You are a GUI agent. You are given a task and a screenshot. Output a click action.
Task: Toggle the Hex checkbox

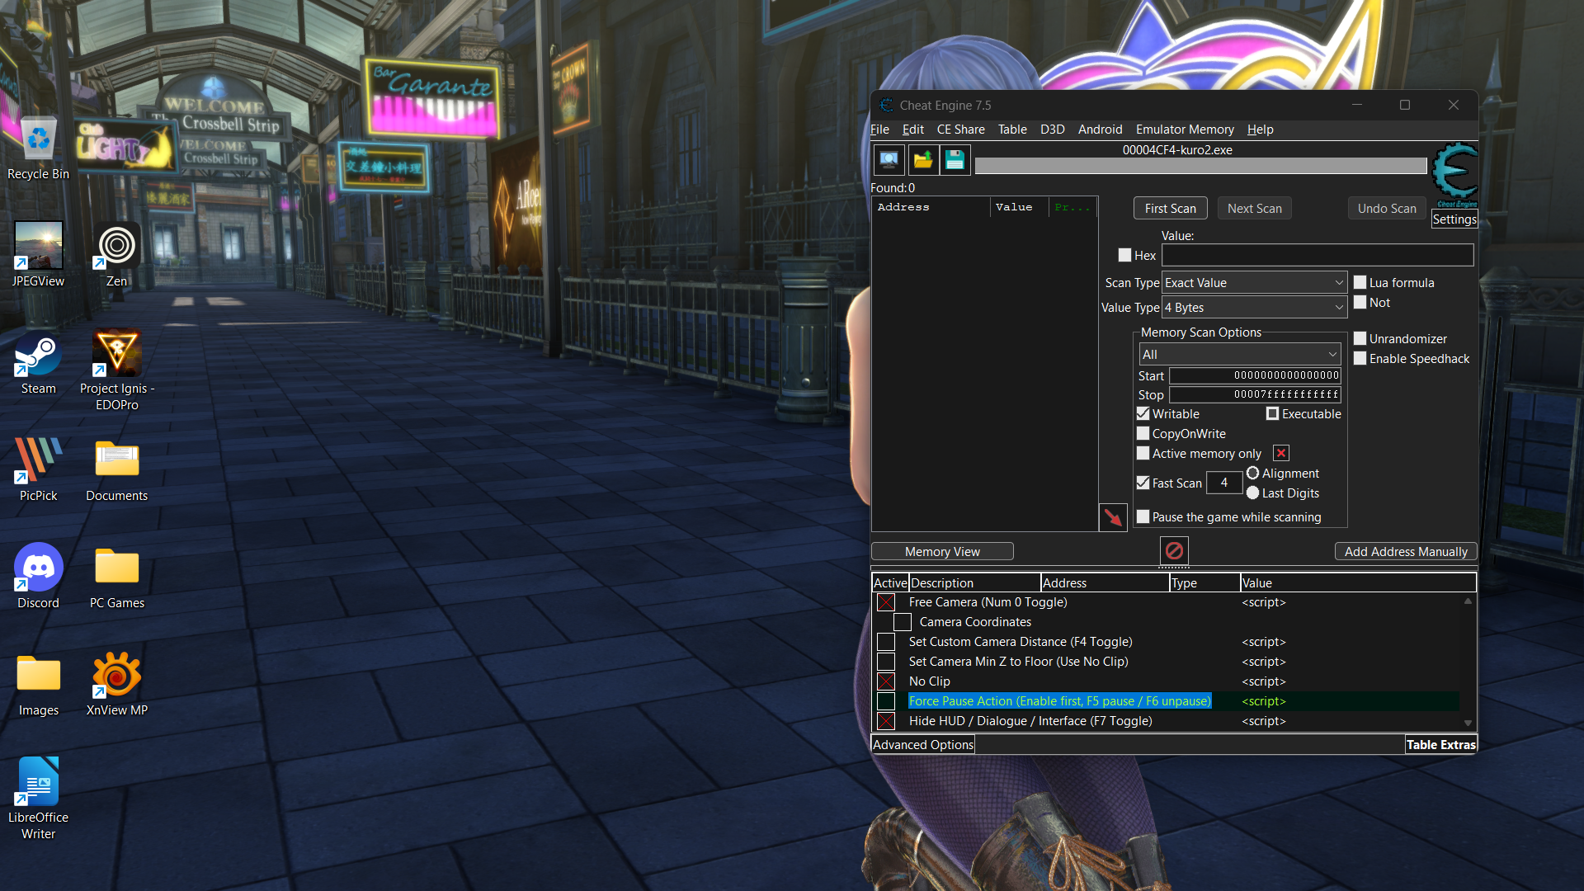pyautogui.click(x=1124, y=255)
